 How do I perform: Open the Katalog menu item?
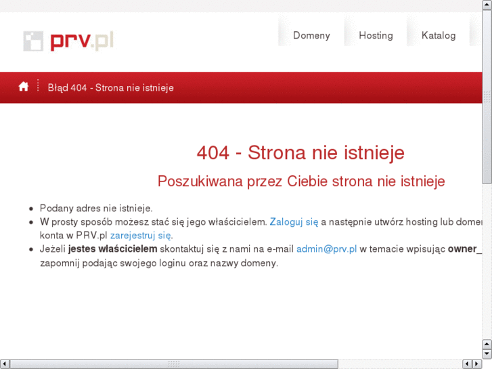click(439, 35)
